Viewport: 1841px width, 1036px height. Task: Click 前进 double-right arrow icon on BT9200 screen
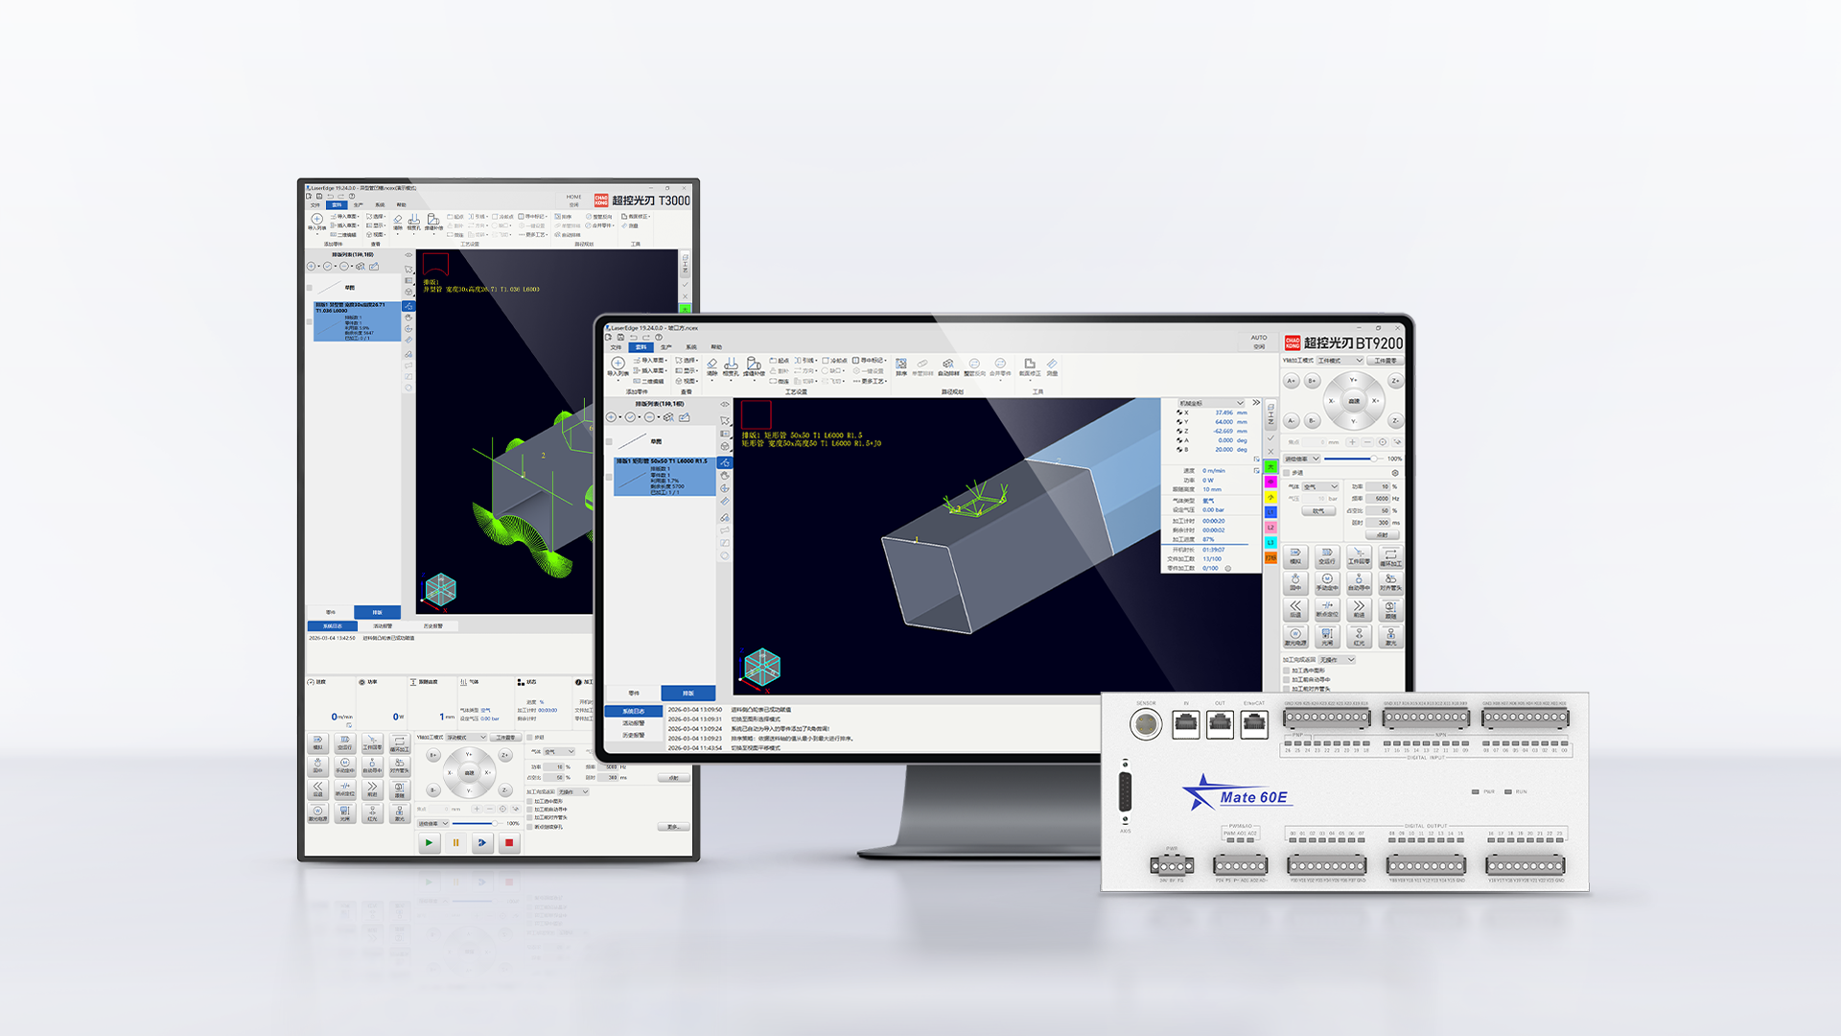coord(1359,609)
